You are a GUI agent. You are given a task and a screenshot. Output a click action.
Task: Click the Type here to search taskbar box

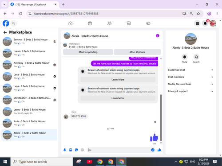(42, 162)
